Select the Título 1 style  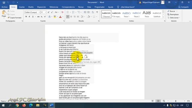tap(127, 14)
